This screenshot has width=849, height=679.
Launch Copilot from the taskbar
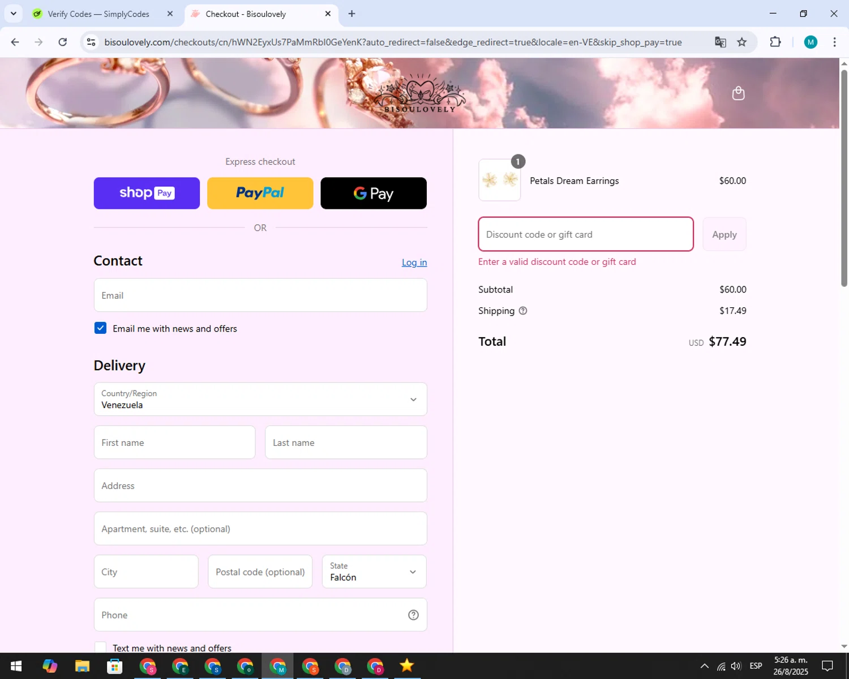50,666
